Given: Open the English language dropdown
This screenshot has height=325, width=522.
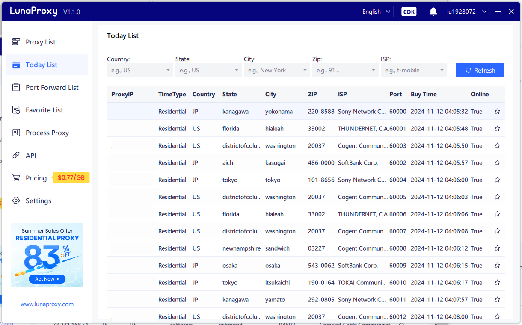Looking at the screenshot, I should coord(376,12).
